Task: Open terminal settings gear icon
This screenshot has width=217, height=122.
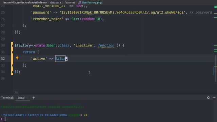Action: tap(208, 98)
